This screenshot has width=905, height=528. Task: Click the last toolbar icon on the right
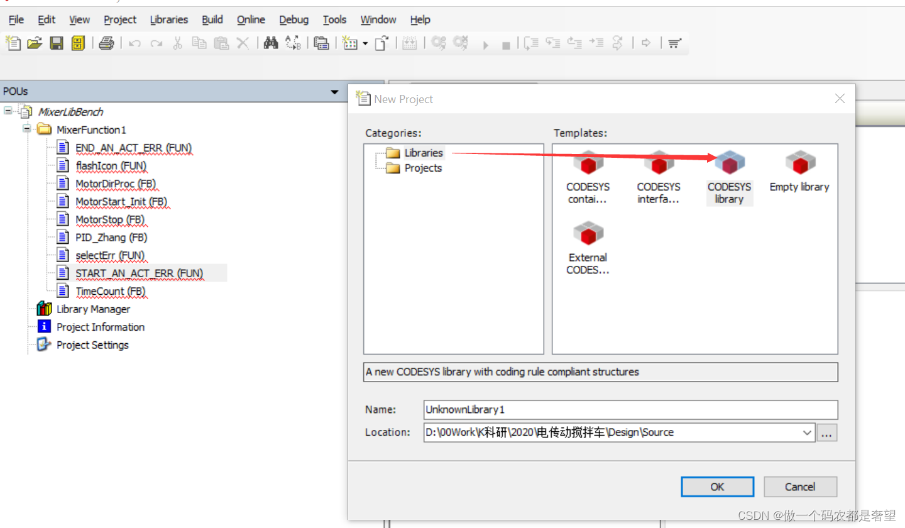674,43
